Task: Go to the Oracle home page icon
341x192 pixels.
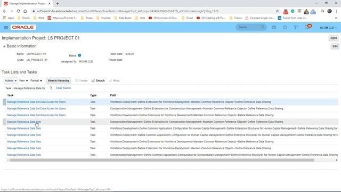Action: coord(274,27)
